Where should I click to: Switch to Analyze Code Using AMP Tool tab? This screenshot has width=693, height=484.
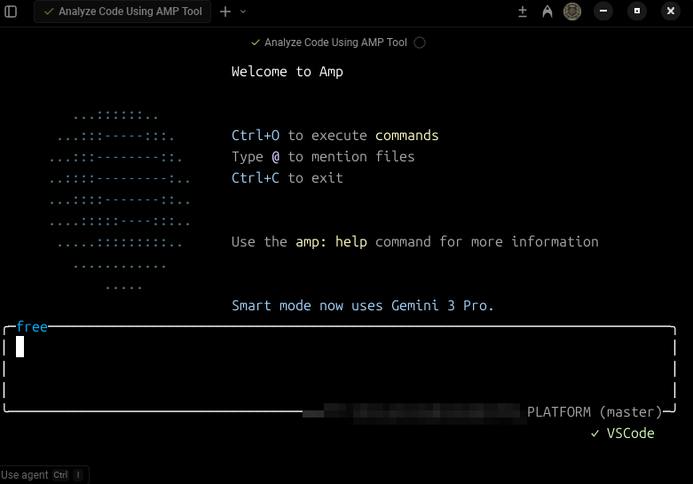[122, 12]
